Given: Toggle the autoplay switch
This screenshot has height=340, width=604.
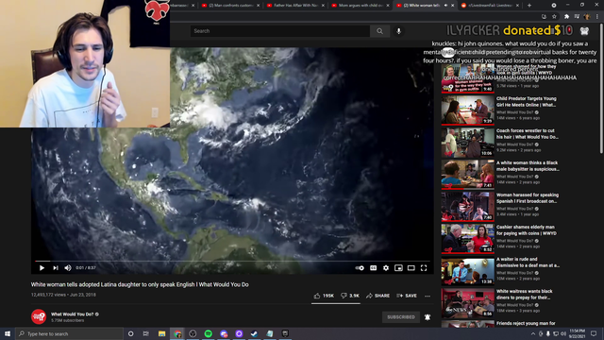Looking at the screenshot, I should coord(360,268).
